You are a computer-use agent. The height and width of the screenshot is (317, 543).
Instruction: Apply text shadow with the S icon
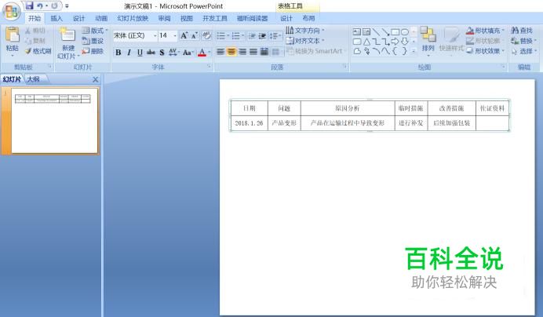click(x=162, y=53)
